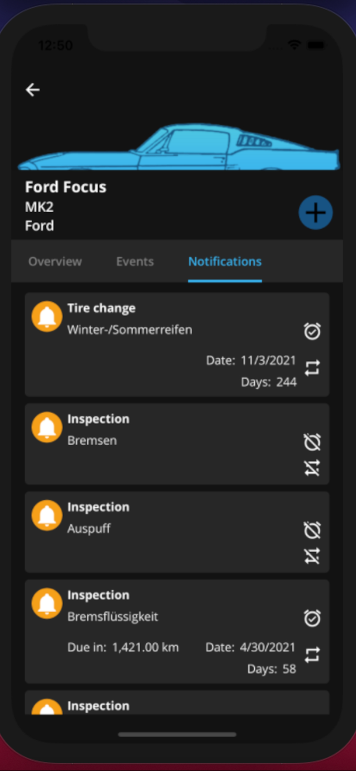Select the Notifications tab

pyautogui.click(x=224, y=262)
